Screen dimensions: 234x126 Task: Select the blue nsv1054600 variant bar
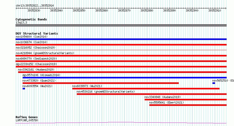pos(121,39)
